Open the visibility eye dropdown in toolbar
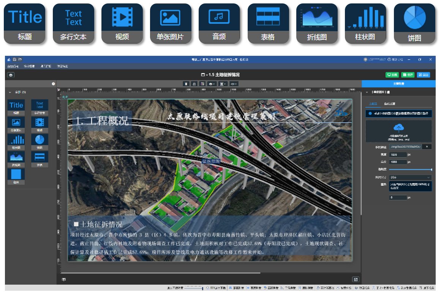 (x=234, y=83)
